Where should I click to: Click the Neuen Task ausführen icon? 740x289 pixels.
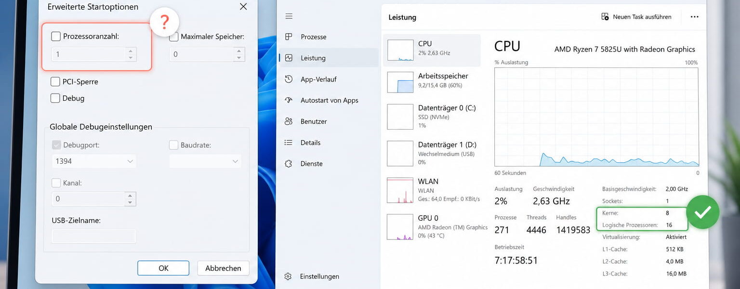605,17
